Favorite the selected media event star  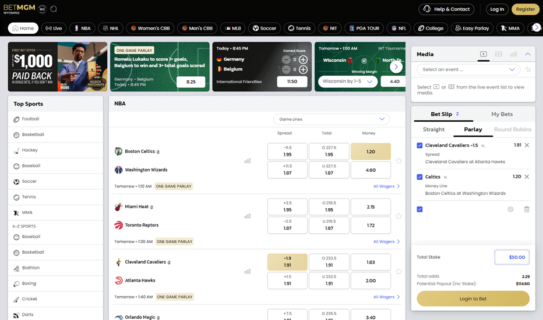[528, 70]
